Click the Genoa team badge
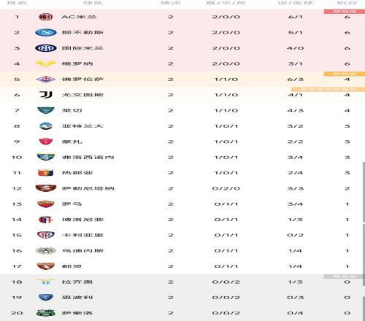The height and width of the screenshot is (321, 365). [46, 173]
